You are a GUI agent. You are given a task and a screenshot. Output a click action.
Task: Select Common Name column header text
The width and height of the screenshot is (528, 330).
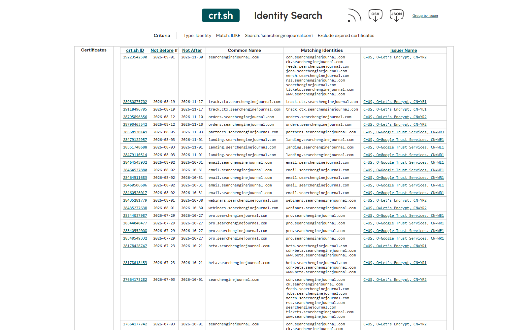[x=244, y=50]
